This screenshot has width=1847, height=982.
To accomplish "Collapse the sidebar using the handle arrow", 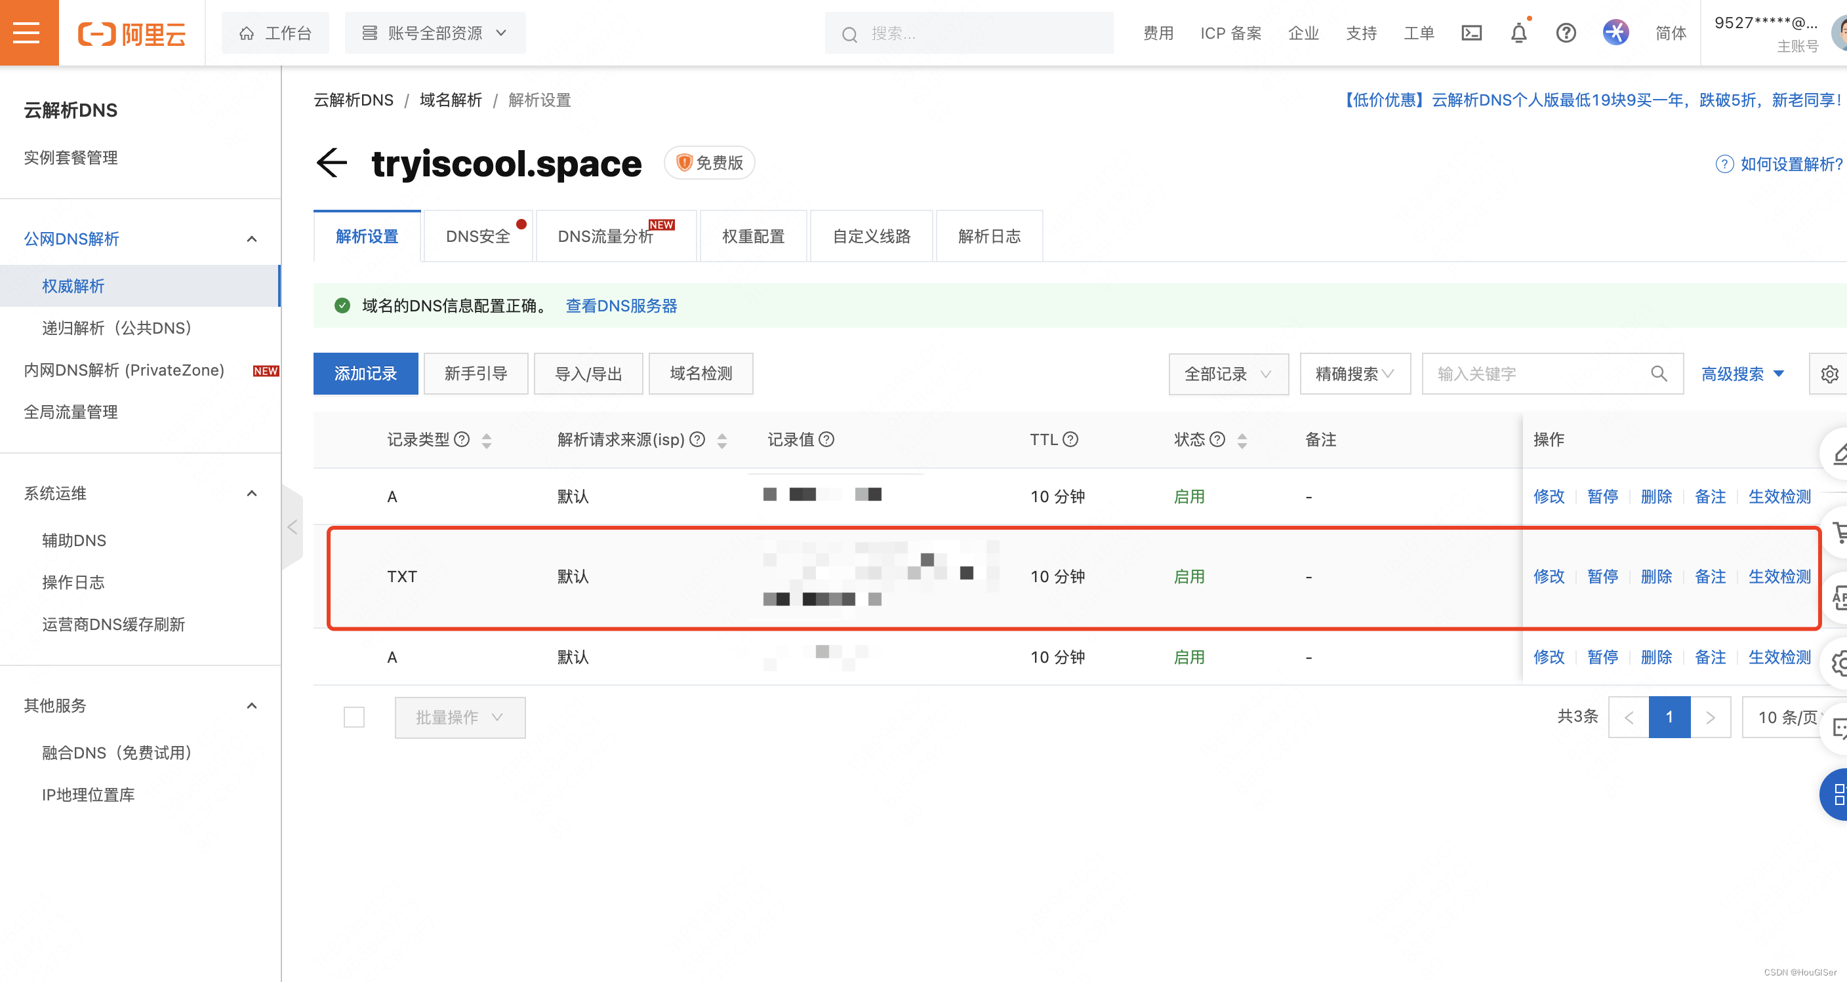I will coord(292,528).
